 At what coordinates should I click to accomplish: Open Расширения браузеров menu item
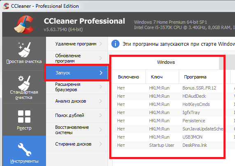[x=77, y=87]
